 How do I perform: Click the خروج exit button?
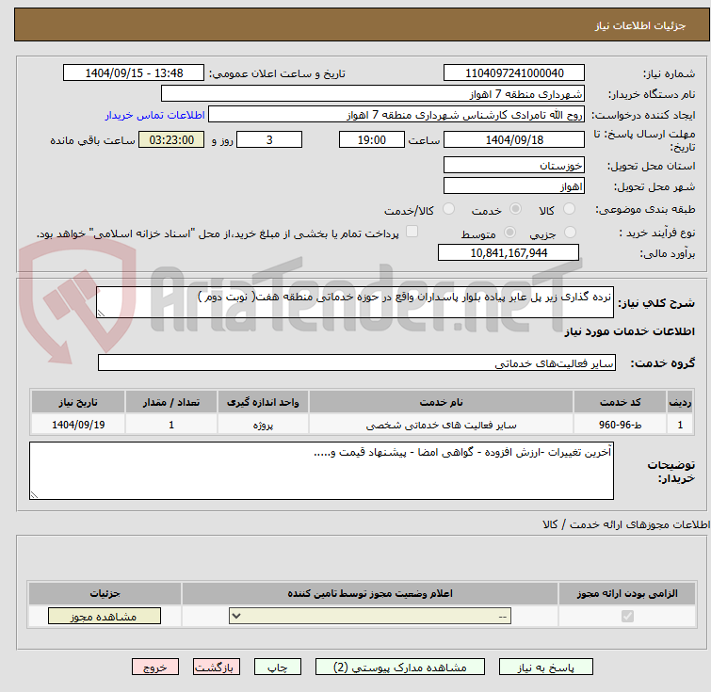pyautogui.click(x=155, y=668)
